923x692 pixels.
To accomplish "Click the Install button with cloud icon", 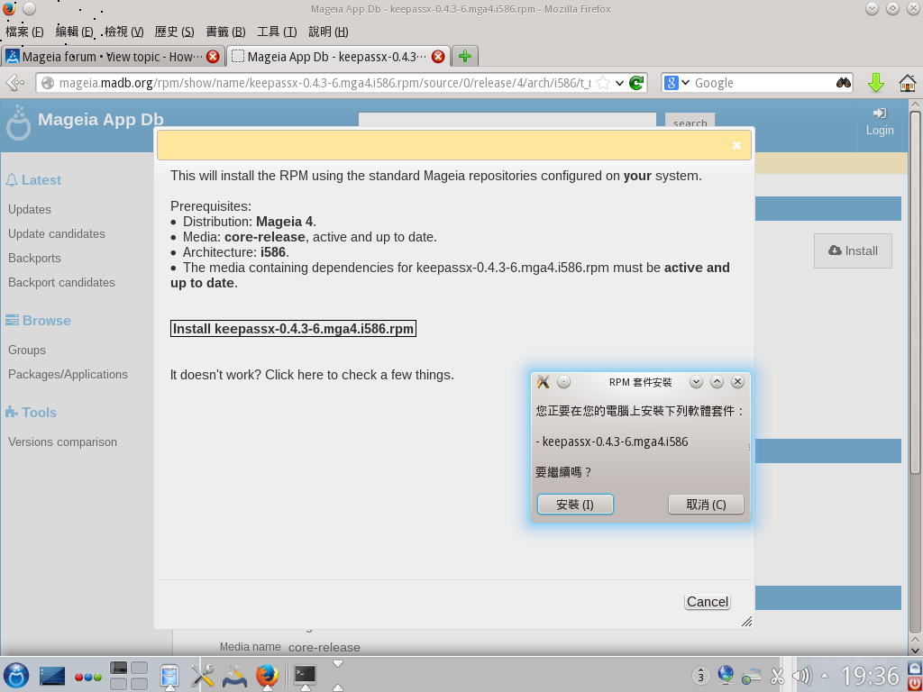I will tap(853, 250).
